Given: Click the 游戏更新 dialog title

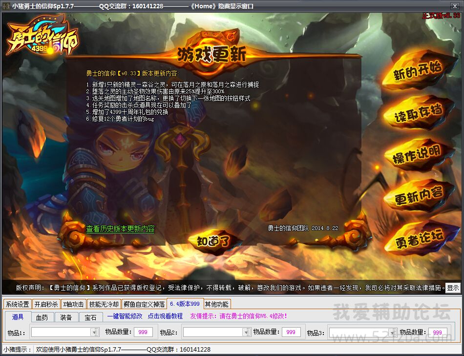Looking at the screenshot, I should point(212,55).
